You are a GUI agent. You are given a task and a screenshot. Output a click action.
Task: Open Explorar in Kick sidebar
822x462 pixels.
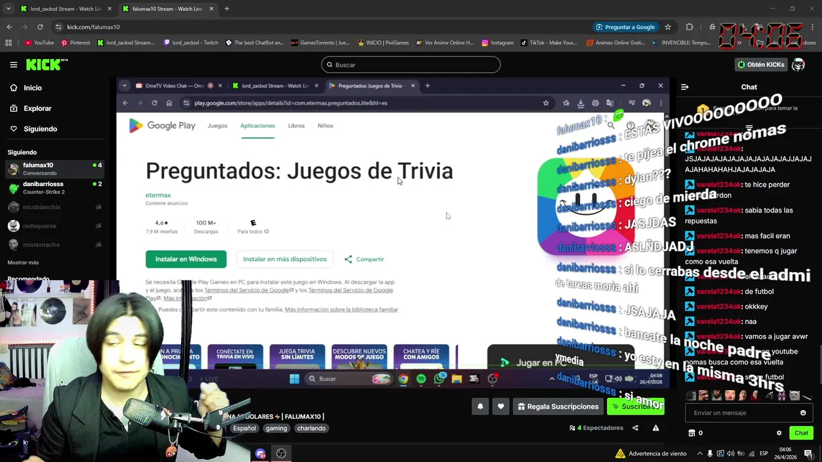(37, 108)
